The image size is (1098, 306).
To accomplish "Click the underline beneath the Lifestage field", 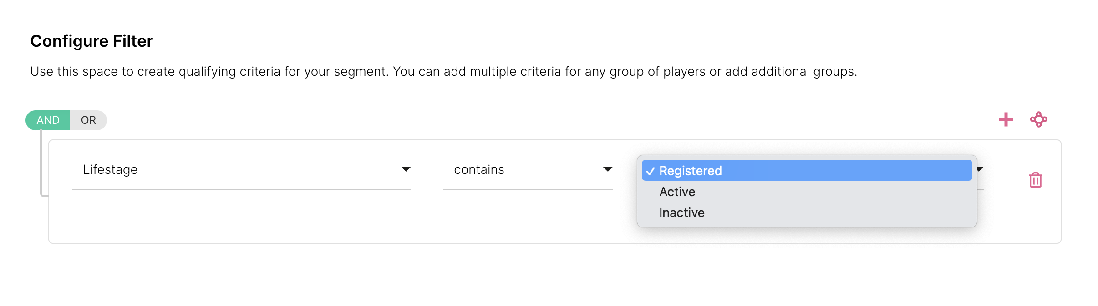I will tap(241, 189).
